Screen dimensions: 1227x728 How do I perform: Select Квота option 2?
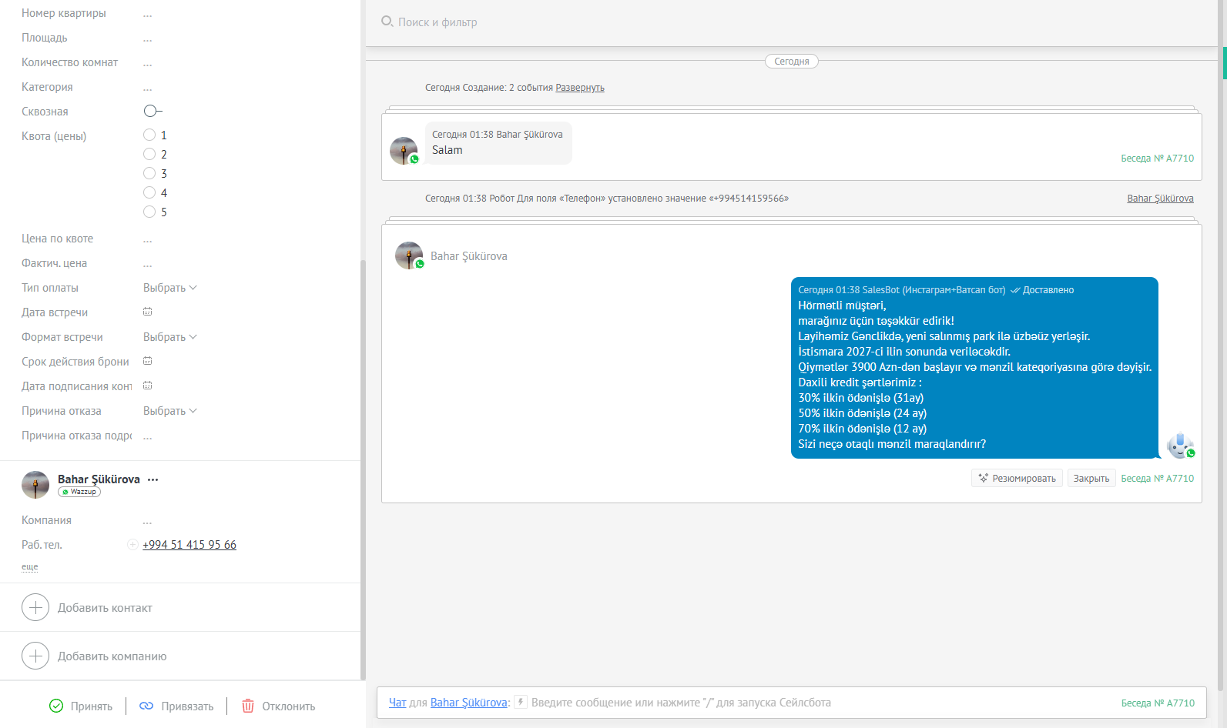149,154
